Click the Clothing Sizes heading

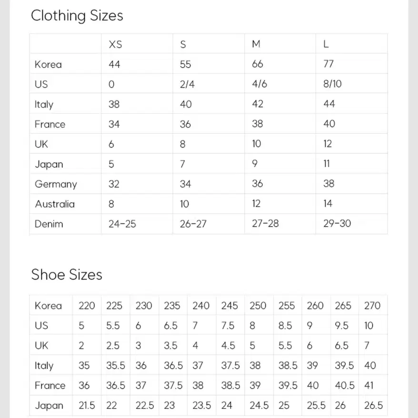tap(77, 16)
